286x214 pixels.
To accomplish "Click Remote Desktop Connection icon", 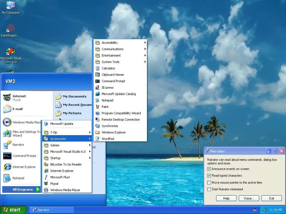I will [x=97, y=120].
